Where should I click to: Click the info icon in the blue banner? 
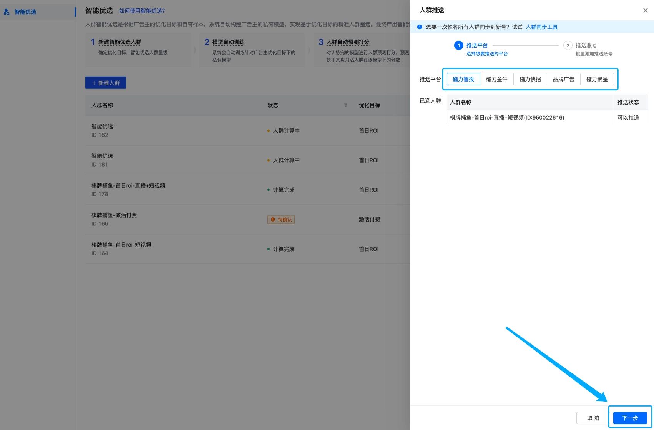[x=419, y=27]
